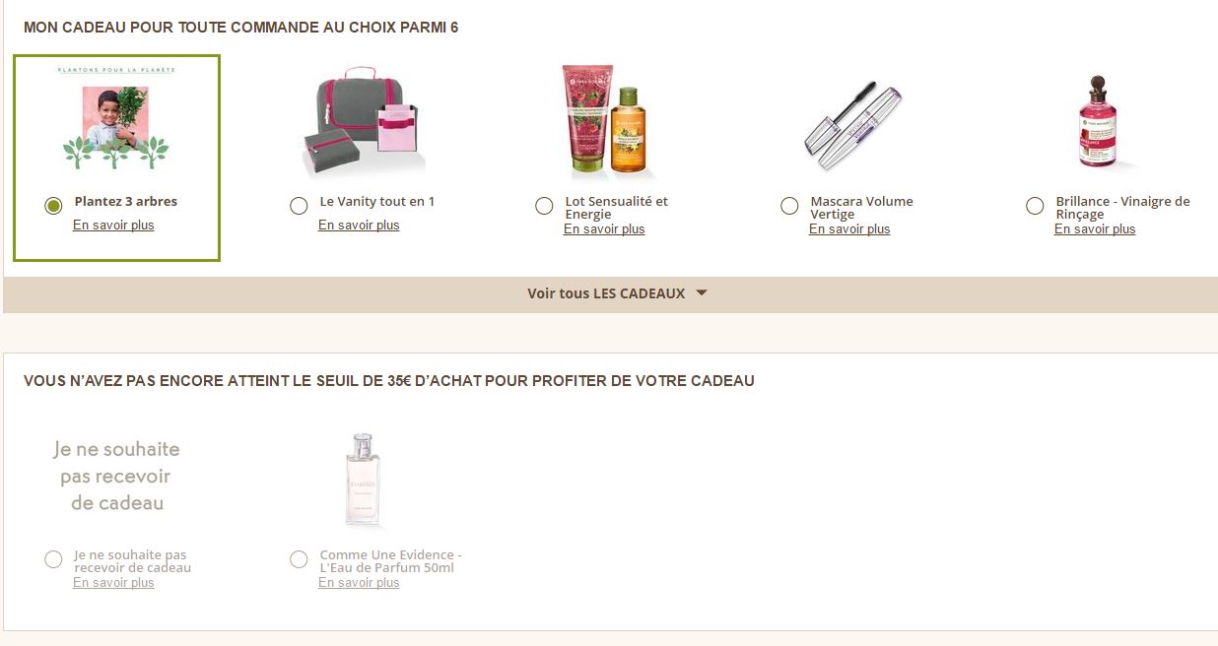The width and height of the screenshot is (1218, 646).
Task: Open En savoir plus under Plantez 3 arbres
Action: click(x=113, y=226)
